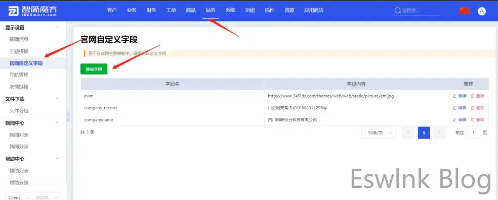The image size is (498, 200).
Task: Delete the company_record field
Action: point(477,108)
